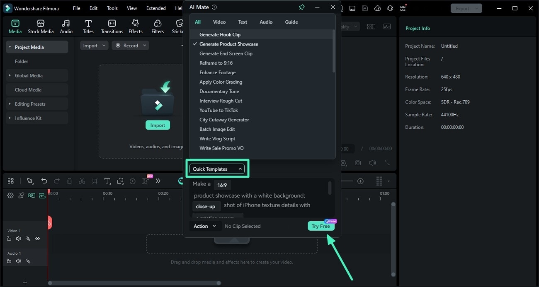Click the preview volume speaker icon
Screen dimensions: 539x287
pos(372,163)
